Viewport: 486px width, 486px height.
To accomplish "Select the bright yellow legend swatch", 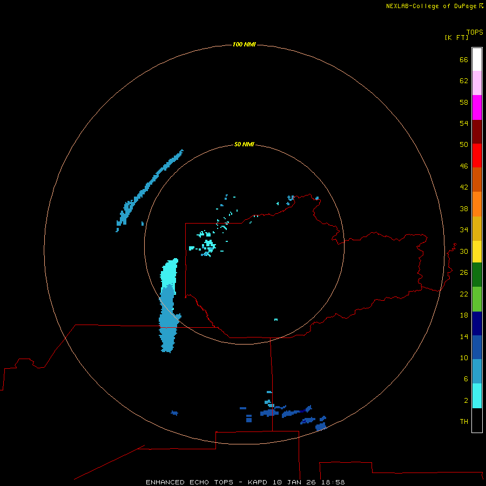I will point(477,252).
